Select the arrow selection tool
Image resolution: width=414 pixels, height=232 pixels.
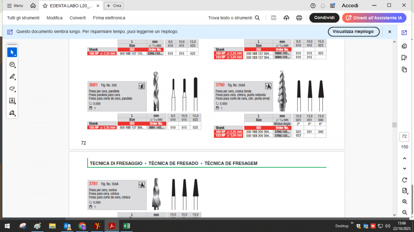coord(12,52)
